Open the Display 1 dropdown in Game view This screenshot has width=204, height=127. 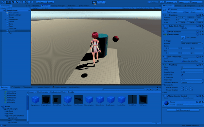[x=37, y=8]
